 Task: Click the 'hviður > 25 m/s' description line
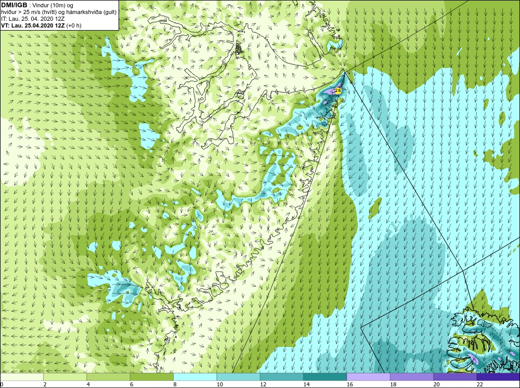tap(58, 12)
